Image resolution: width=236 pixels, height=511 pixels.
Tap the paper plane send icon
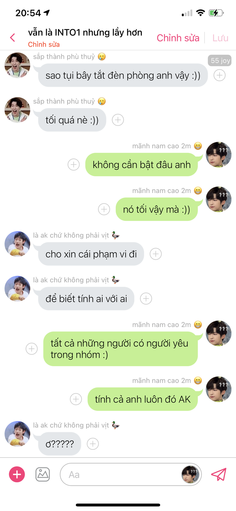pyautogui.click(x=219, y=475)
